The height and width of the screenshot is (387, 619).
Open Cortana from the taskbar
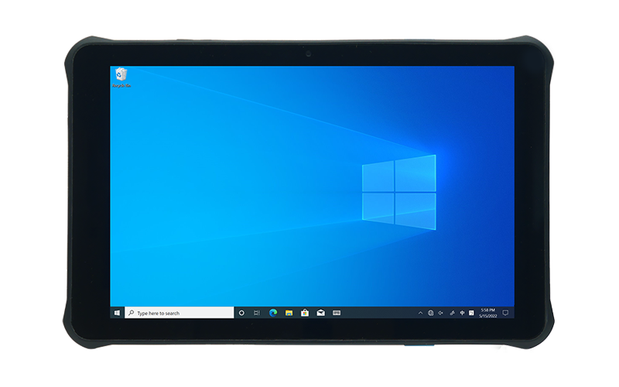tap(241, 313)
